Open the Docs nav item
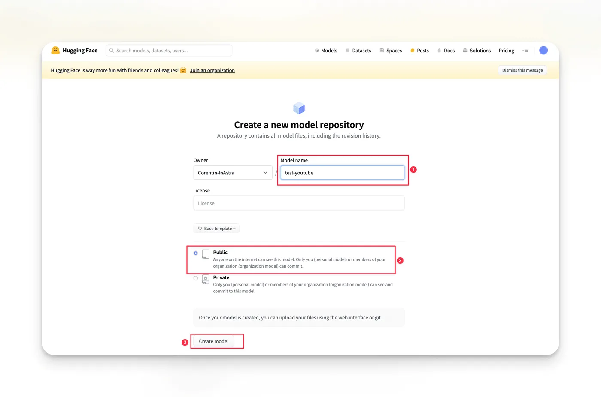 [446, 51]
